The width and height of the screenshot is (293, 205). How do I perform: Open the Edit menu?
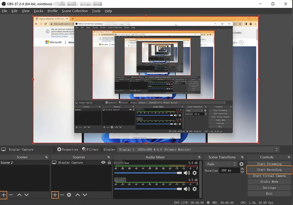[14, 11]
